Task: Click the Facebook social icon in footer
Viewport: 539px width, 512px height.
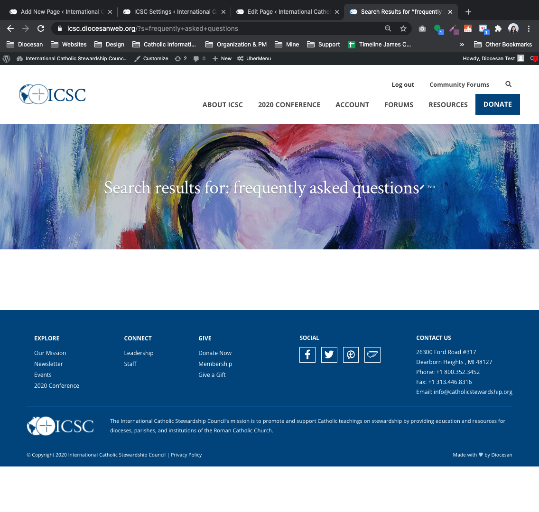Action: click(307, 355)
